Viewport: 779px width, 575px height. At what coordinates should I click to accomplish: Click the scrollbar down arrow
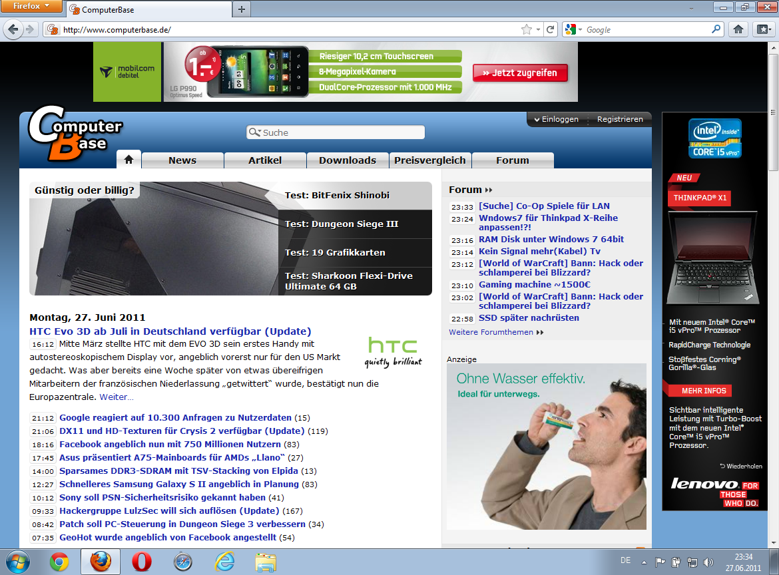click(x=772, y=543)
